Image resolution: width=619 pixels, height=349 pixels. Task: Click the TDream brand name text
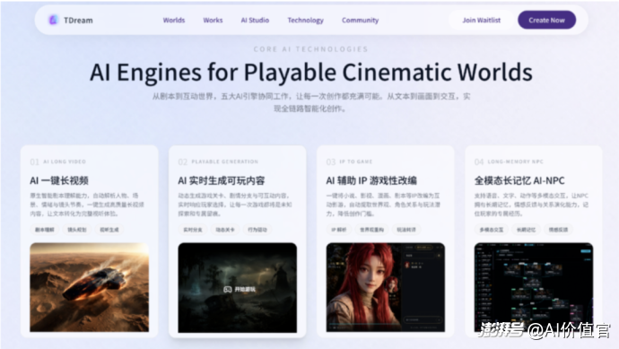tap(78, 20)
